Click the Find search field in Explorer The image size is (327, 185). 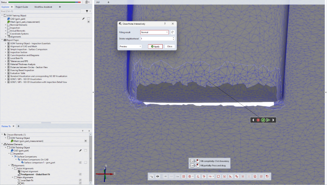tap(40, 11)
